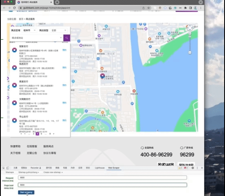
Task: Zoom in with the map plus button
Action: pyautogui.click(x=190, y=33)
